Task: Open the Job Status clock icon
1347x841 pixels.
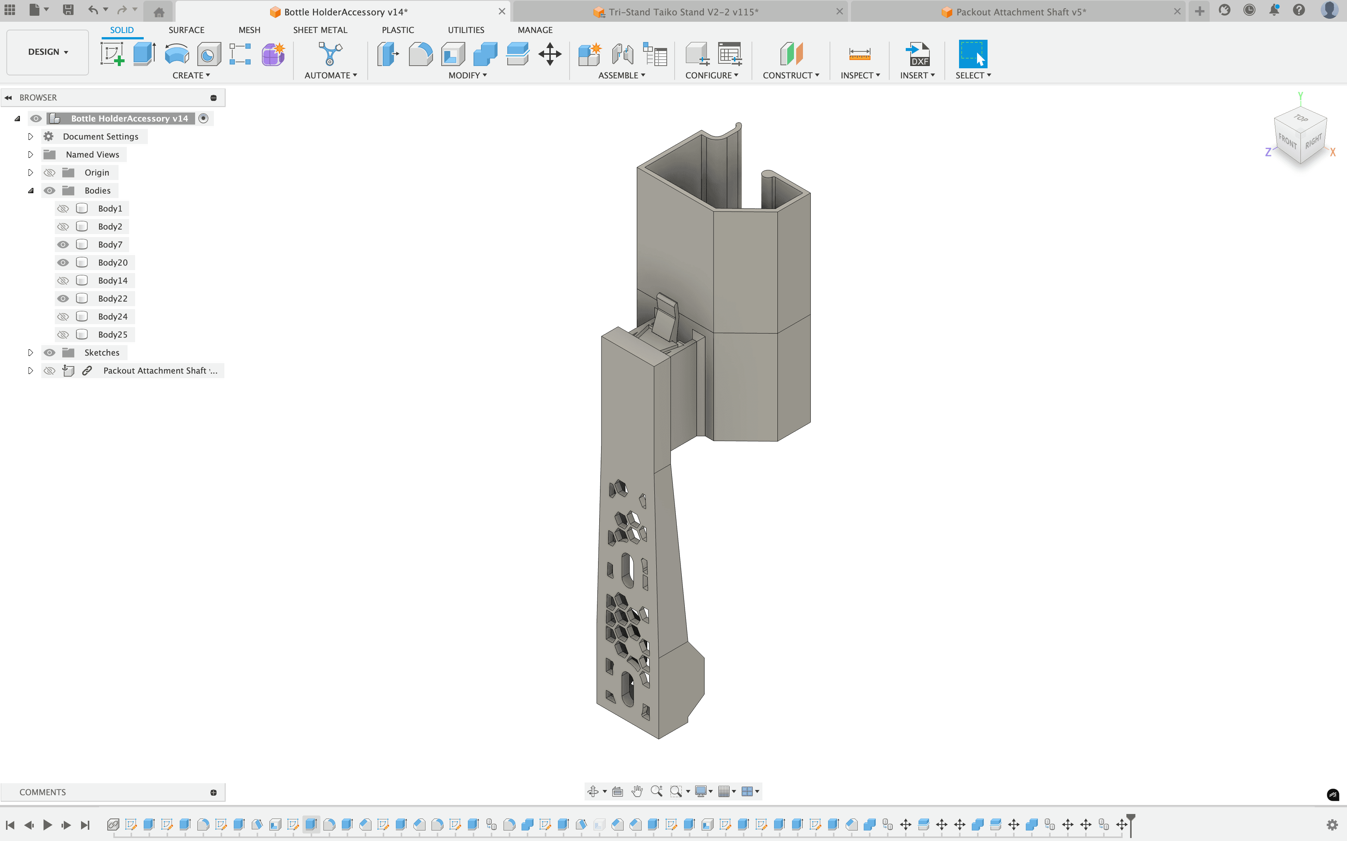Action: [1249, 10]
